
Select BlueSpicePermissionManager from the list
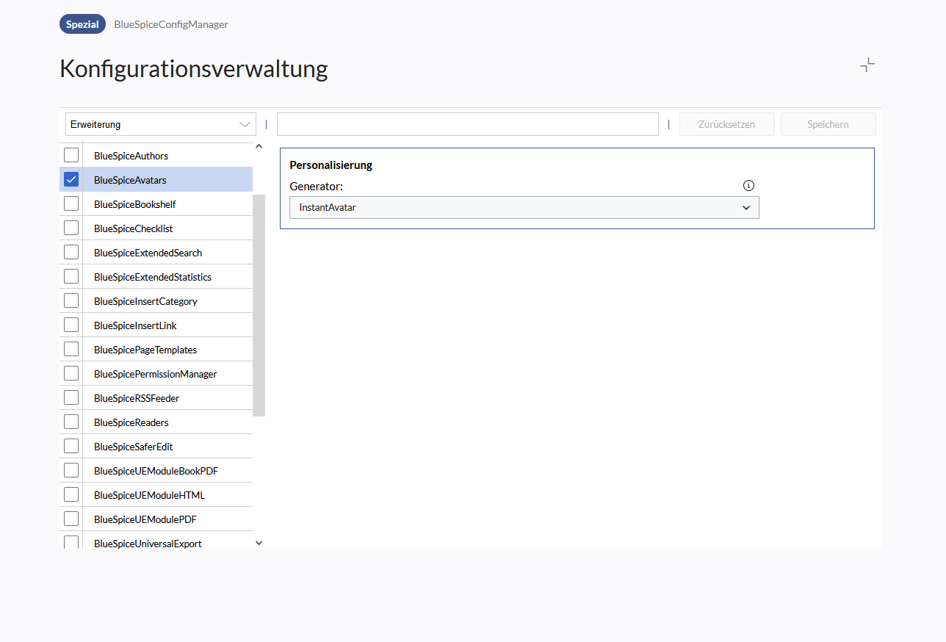[x=155, y=374]
